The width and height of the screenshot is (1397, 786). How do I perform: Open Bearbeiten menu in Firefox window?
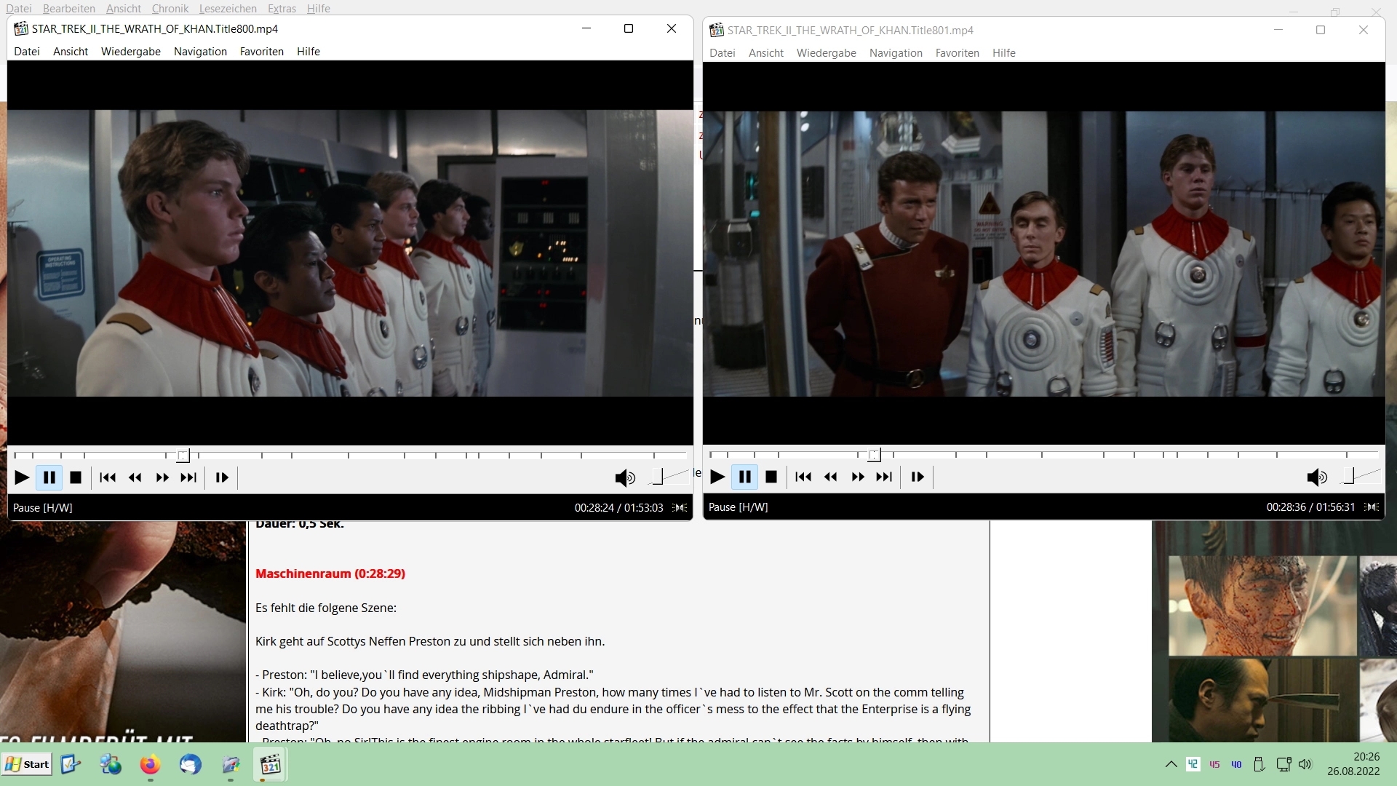69,9
